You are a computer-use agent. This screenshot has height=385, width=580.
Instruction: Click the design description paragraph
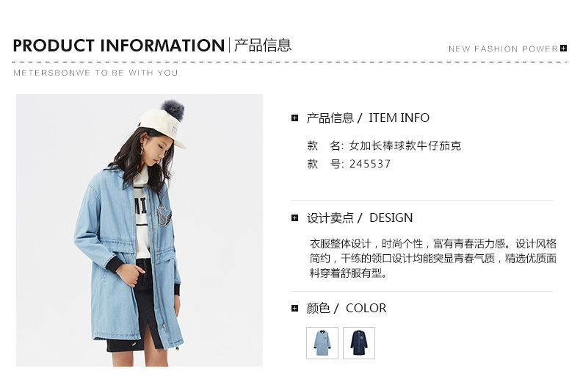(432, 259)
